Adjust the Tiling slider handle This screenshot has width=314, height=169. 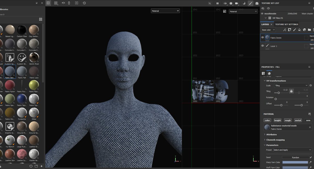tap(279, 93)
